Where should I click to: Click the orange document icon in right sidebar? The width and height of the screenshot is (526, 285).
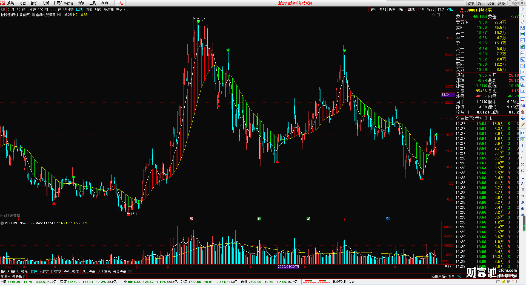click(522, 72)
